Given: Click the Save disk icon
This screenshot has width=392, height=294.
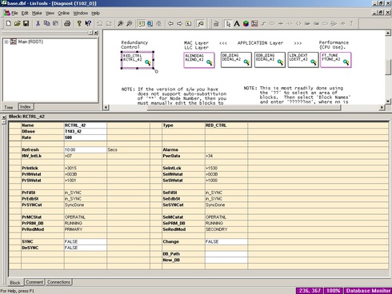Looking at the screenshot, I should point(26,23).
